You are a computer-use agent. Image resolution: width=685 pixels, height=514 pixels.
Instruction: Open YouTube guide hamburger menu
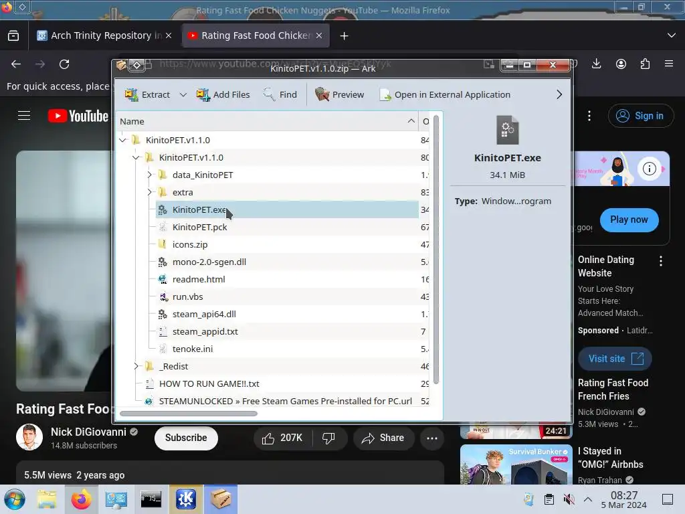(x=24, y=116)
